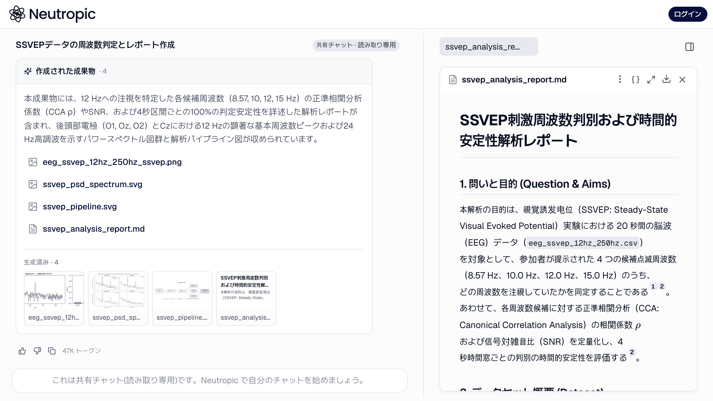Screen dimensions: 713x401
Task: Open the three-dot more options menu
Action: pos(620,79)
